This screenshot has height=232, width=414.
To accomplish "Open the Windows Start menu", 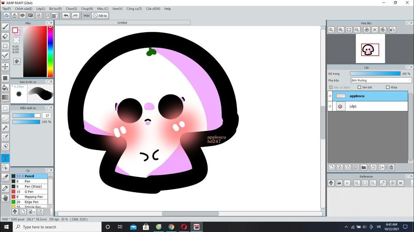I will click(6, 227).
